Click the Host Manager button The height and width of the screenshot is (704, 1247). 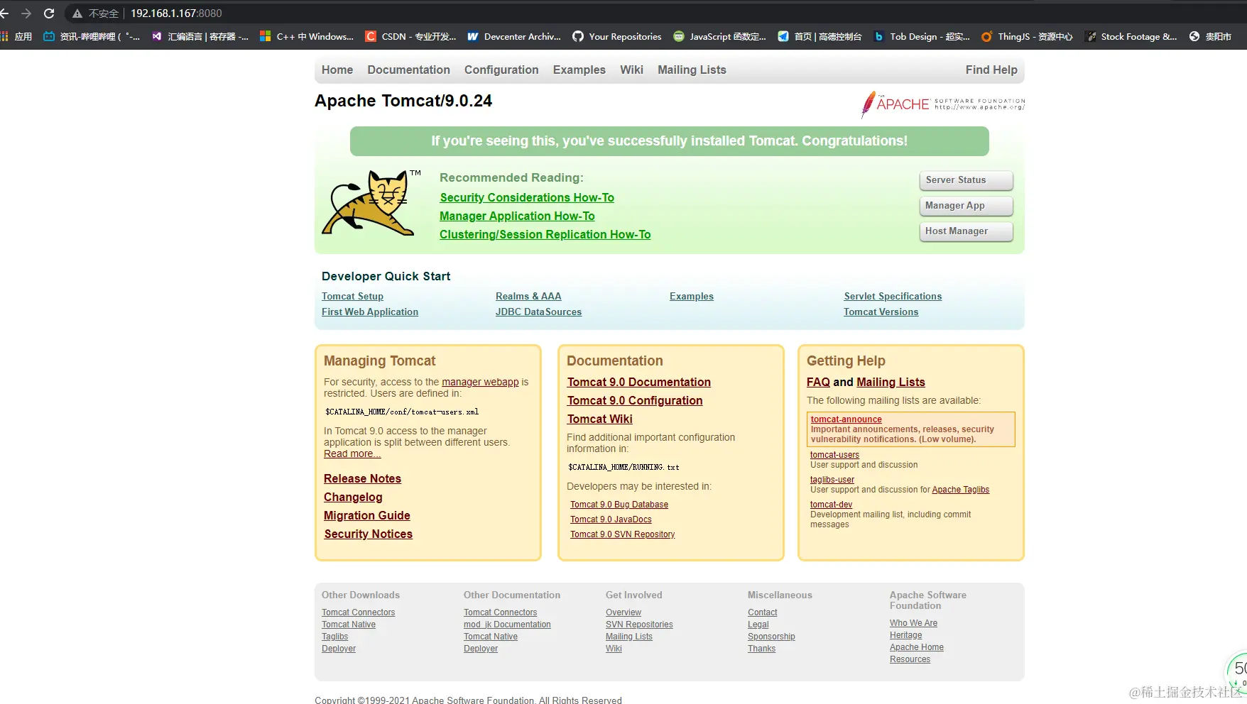(966, 231)
